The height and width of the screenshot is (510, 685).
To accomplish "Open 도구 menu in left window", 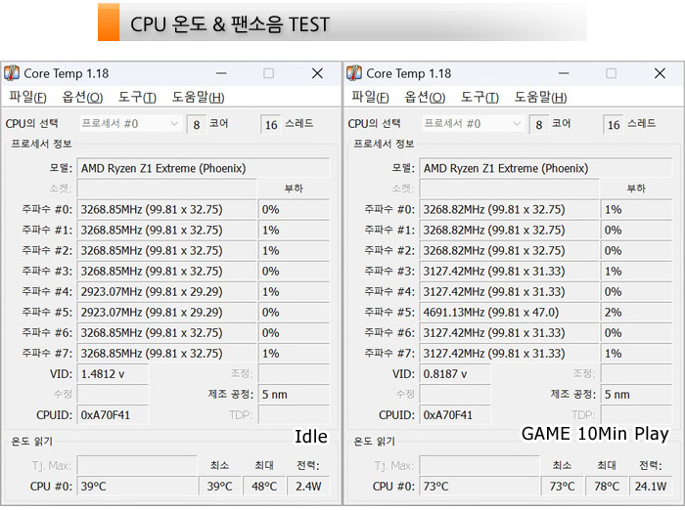I will click(137, 97).
